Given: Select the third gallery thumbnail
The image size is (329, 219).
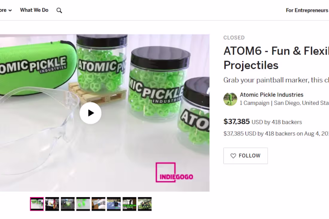Looking at the screenshot, I should click(x=68, y=204).
